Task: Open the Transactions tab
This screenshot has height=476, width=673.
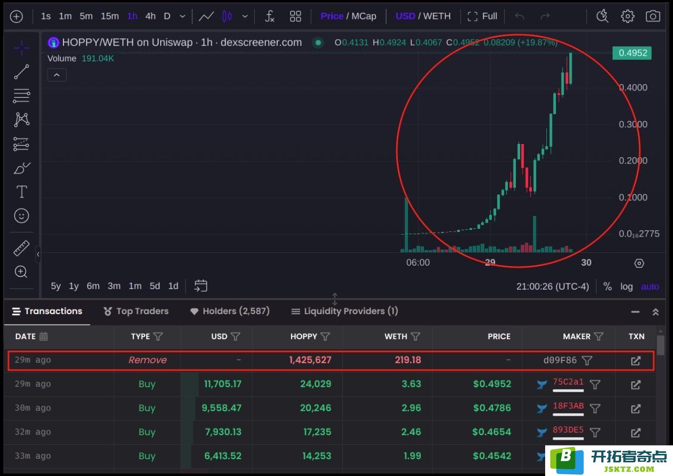Action: tap(47, 311)
